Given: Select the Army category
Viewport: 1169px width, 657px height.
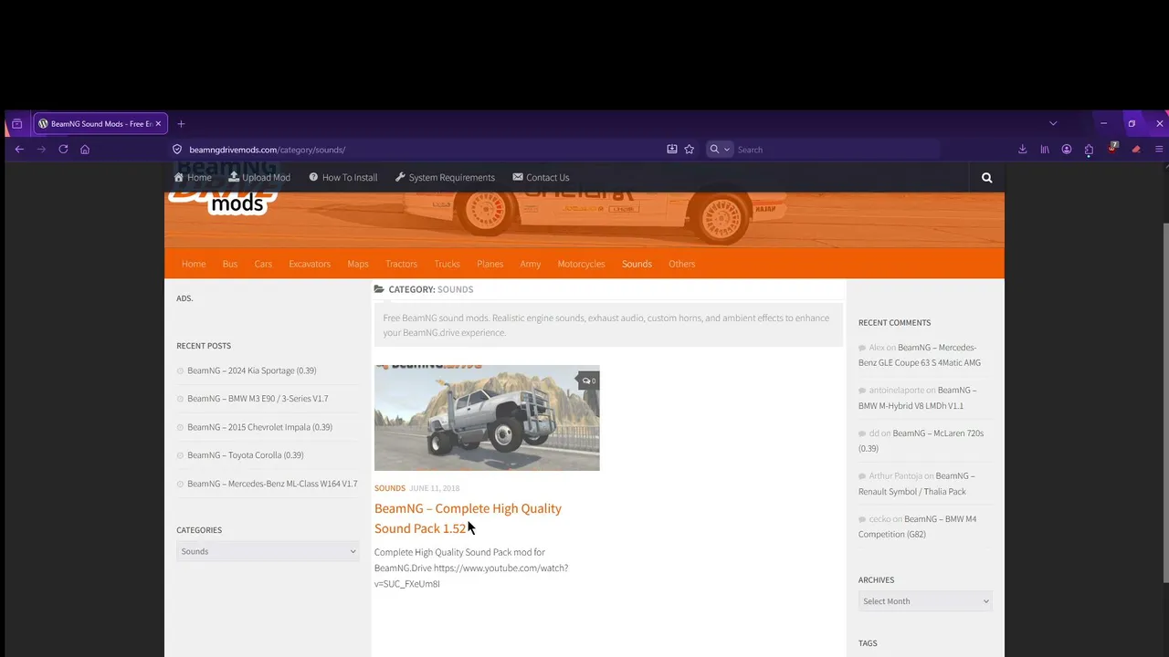Looking at the screenshot, I should coord(531,264).
